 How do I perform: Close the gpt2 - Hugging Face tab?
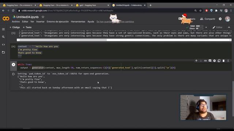click(108, 5)
